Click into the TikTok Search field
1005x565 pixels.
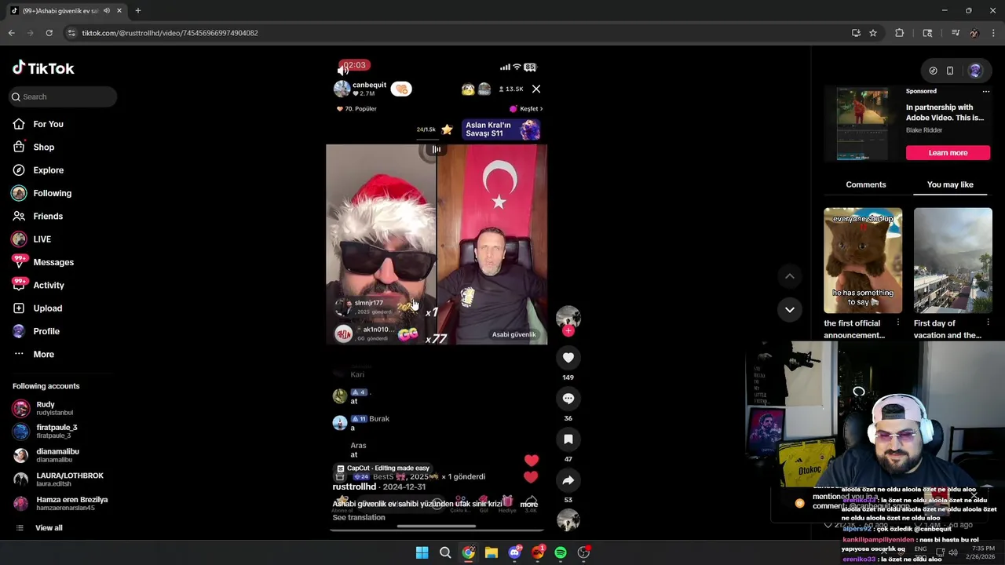coord(63,97)
